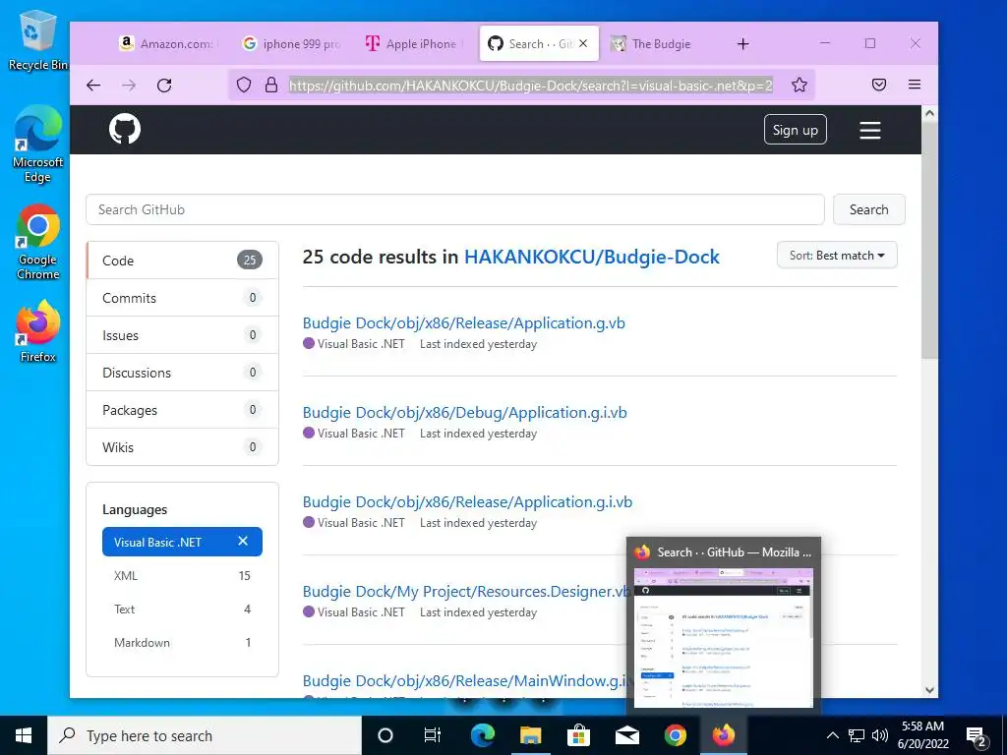The width and height of the screenshot is (1007, 755).
Task: Click the page scroll down arrow
Action: pos(929,690)
